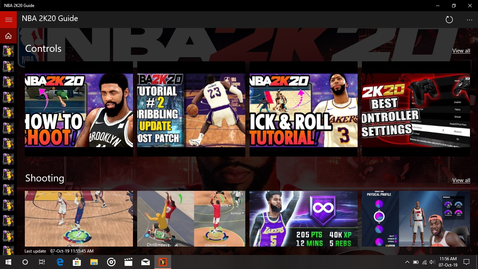Check battery status in system tray
The image size is (478, 269).
(x=416, y=262)
